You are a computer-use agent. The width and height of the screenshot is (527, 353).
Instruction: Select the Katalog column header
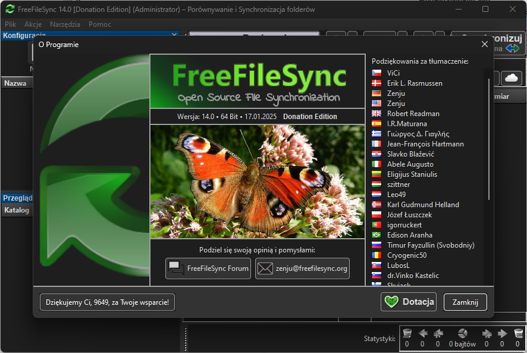pyautogui.click(x=17, y=210)
